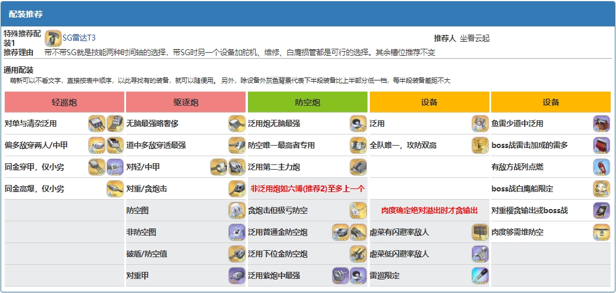
Task: Click the green 防空炮 column header
Action: 307,102
